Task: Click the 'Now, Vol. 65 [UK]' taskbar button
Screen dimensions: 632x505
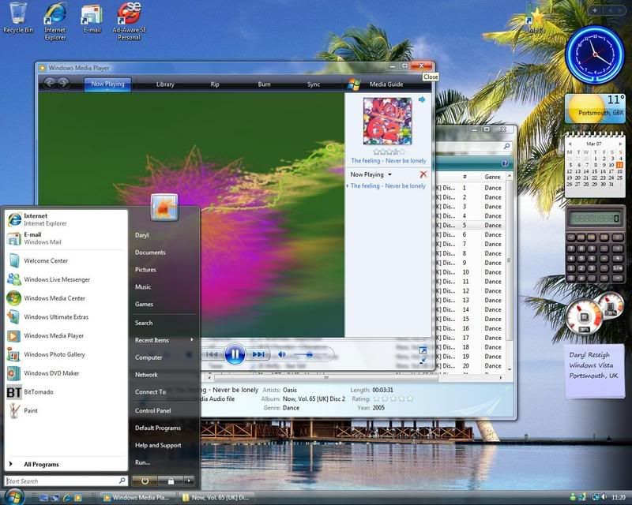Action: tap(216, 498)
